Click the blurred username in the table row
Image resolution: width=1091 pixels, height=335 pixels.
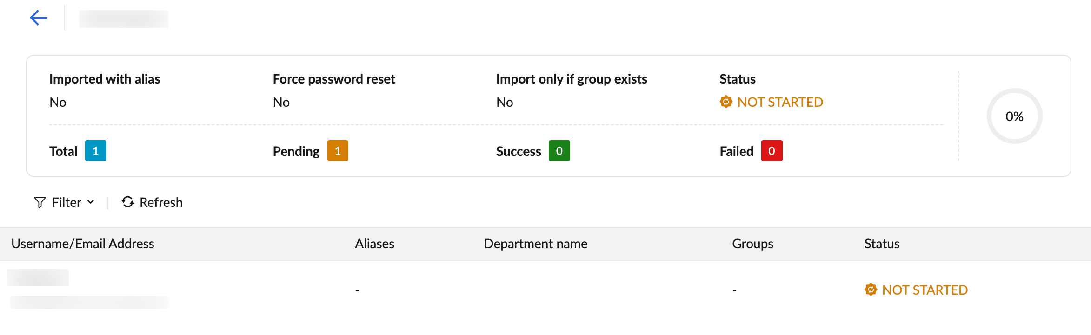(38, 277)
